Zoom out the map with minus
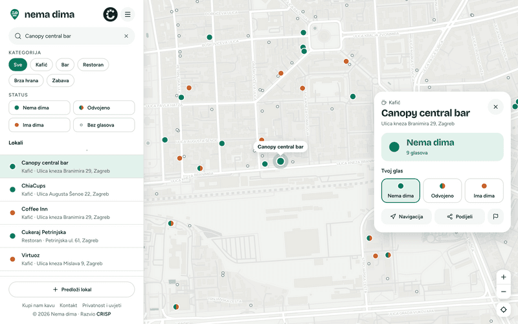518x324 pixels. coord(504,292)
